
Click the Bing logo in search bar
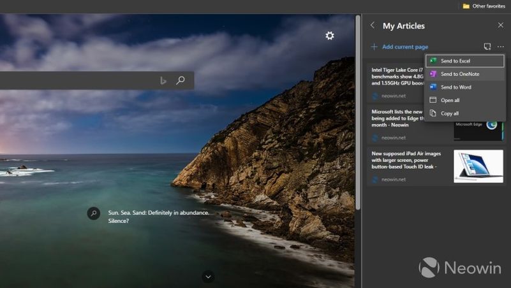[163, 80]
